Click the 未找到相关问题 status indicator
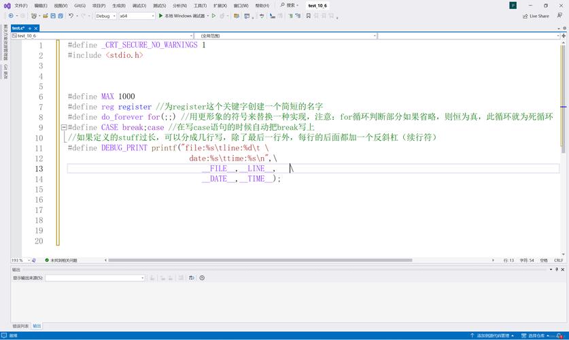This screenshot has height=340, width=569. click(61, 260)
